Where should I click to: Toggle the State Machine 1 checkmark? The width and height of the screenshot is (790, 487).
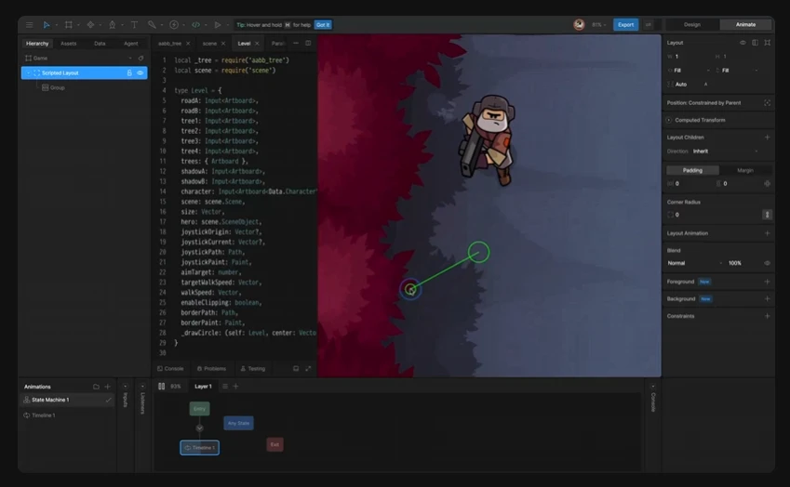108,401
